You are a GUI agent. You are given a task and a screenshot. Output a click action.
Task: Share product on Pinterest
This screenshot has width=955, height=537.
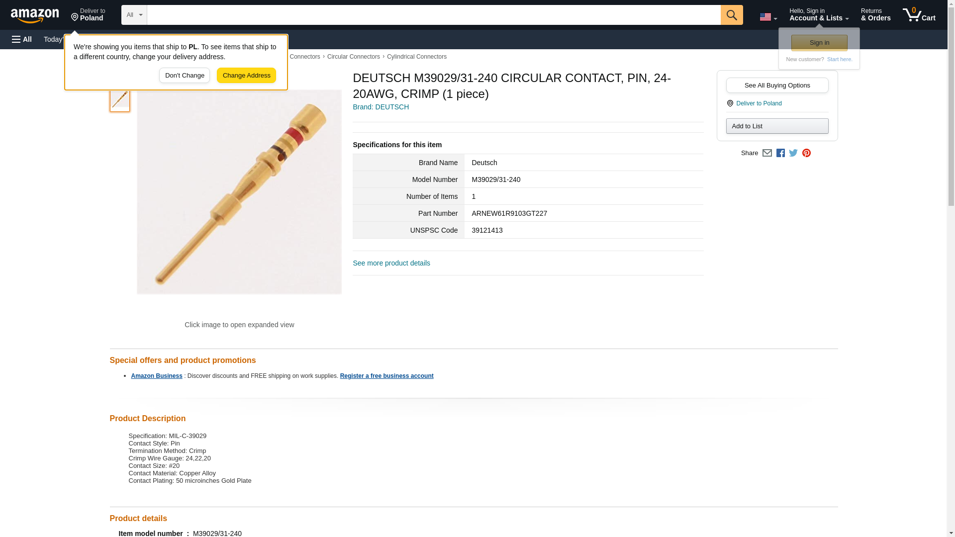pos(806,153)
